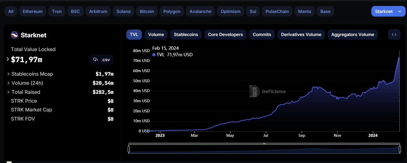Image resolution: width=407 pixels, height=163 pixels.
Task: Select the Optimism chain filter
Action: coord(230,11)
